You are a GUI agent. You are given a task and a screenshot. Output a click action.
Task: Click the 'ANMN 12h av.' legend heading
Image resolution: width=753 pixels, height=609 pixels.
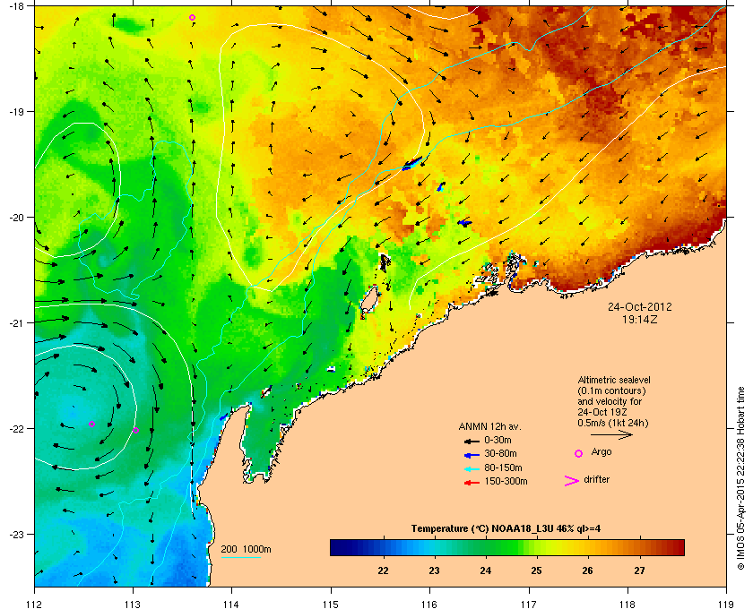click(x=489, y=426)
